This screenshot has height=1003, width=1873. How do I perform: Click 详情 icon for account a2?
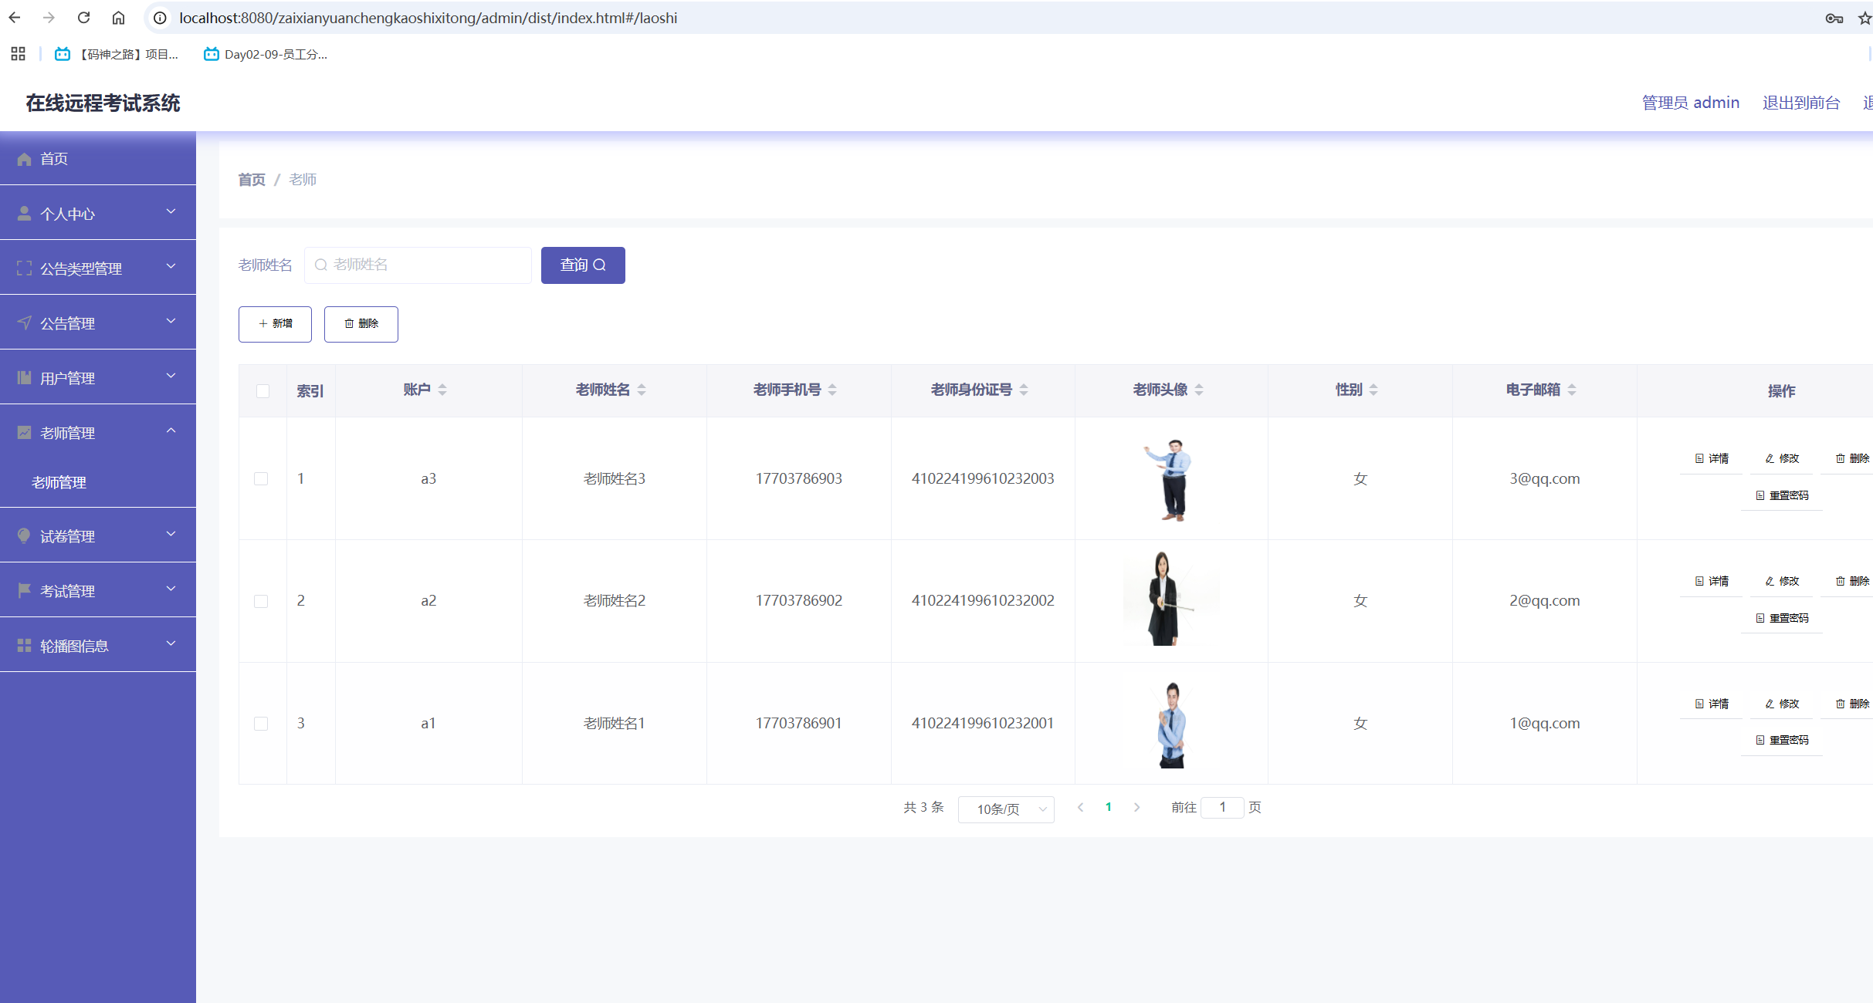click(x=1711, y=581)
